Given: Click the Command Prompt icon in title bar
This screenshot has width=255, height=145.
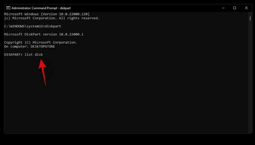Looking at the screenshot, I should [8, 8].
